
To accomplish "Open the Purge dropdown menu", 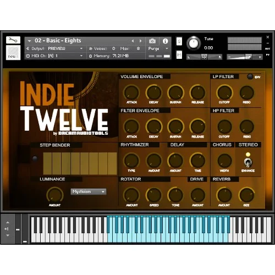I will pyautogui.click(x=158, y=48).
